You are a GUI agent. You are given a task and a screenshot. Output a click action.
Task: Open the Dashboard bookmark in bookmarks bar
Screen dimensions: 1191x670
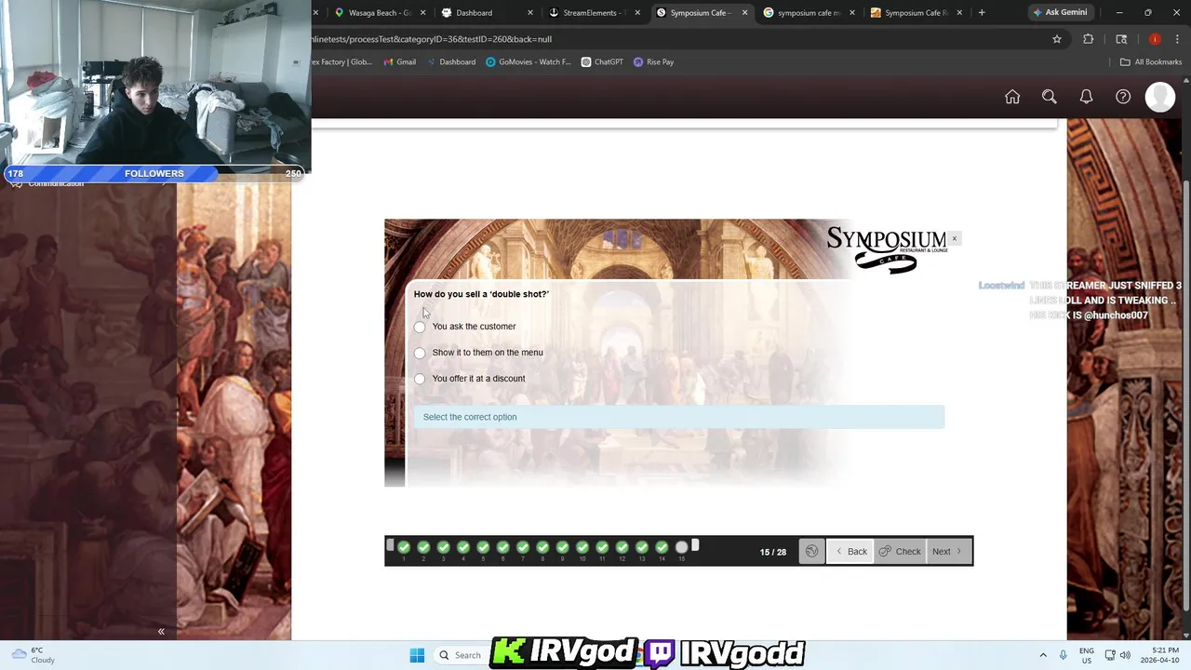(x=450, y=62)
